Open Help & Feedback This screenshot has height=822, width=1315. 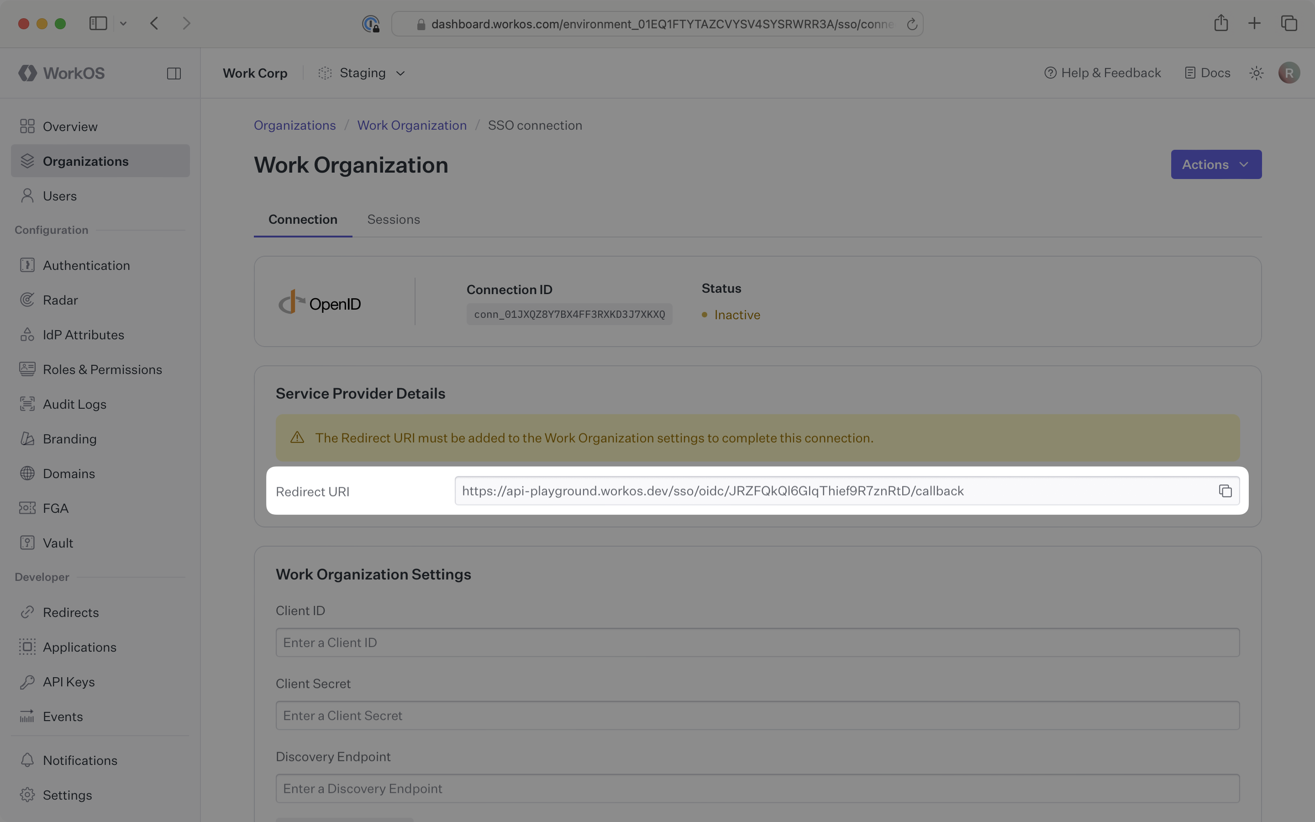[x=1103, y=72]
